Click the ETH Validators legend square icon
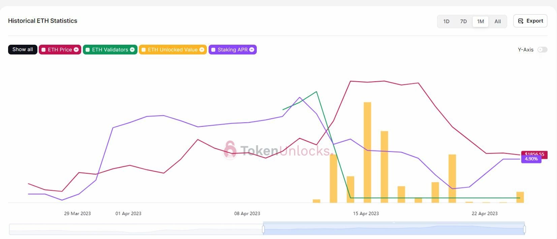 [x=88, y=50]
